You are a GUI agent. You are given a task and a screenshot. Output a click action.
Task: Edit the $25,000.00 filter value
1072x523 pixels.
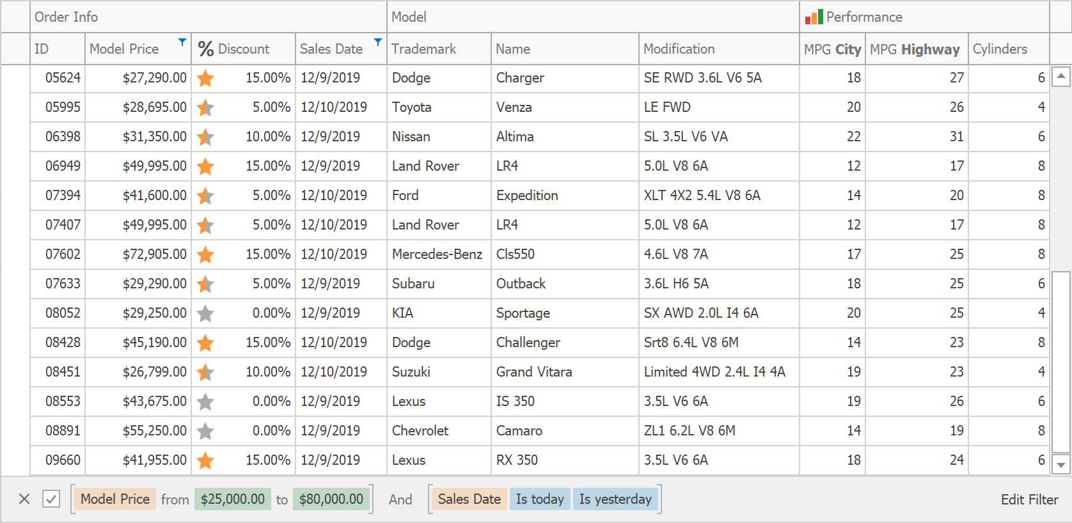233,499
